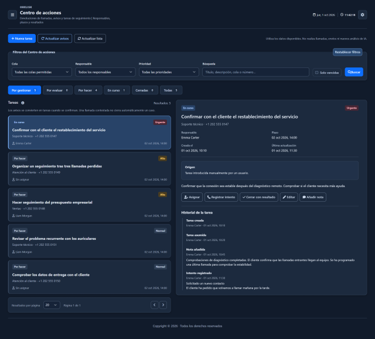Screen dimensions: 375x339
Task: Click the Editar pencil button
Action: click(289, 197)
